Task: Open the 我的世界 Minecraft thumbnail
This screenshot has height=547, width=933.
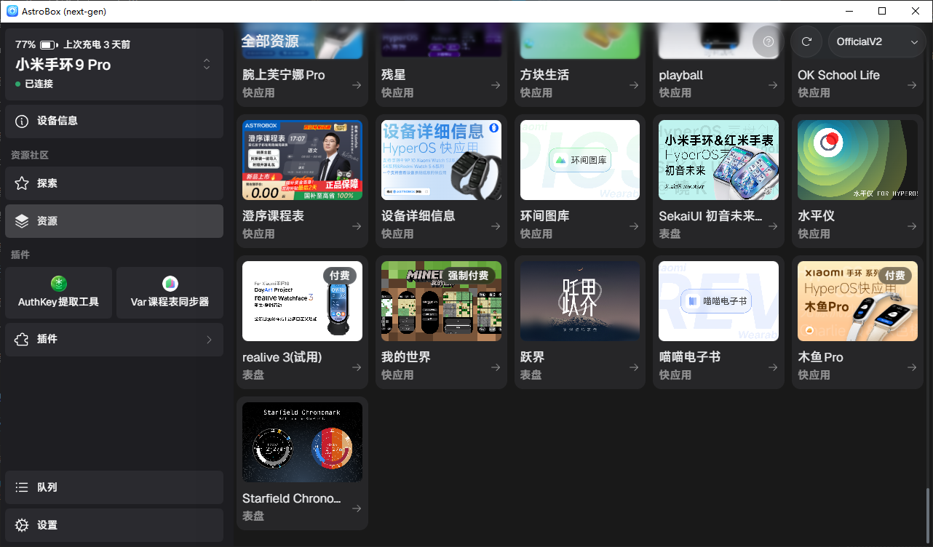Action: [441, 301]
